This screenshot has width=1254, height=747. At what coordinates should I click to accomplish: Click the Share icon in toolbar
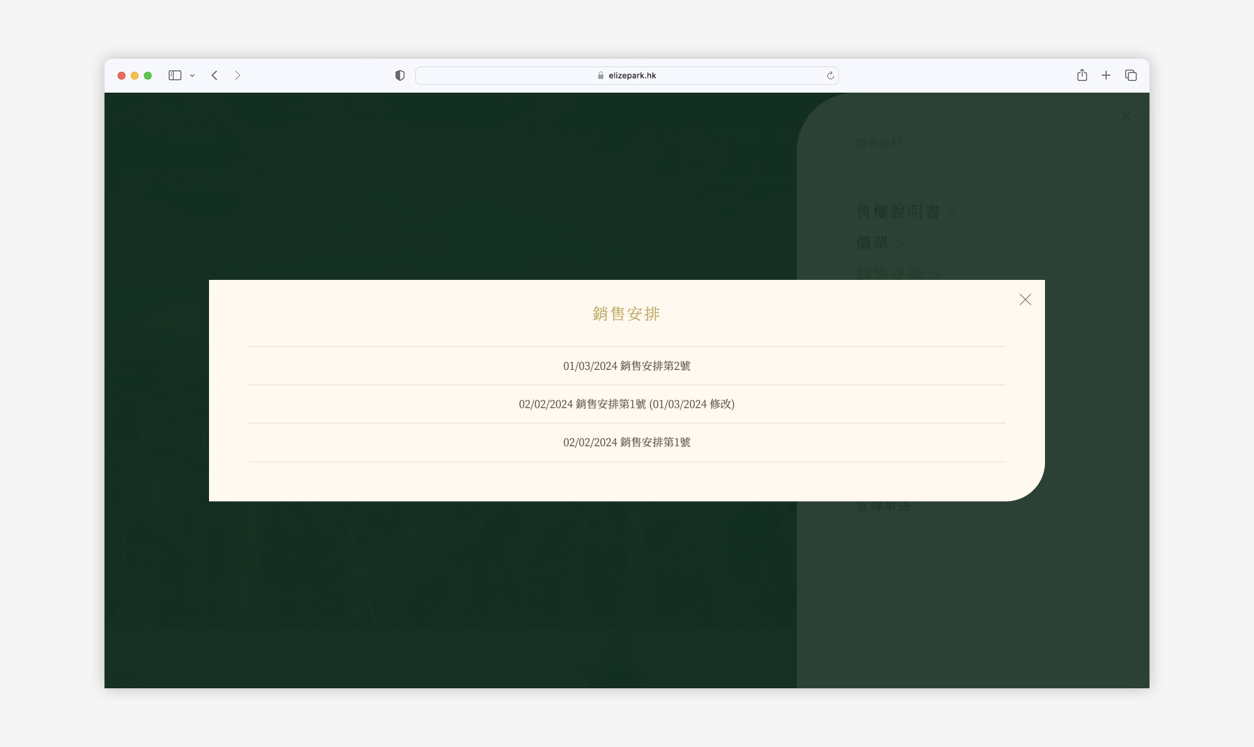(1082, 75)
